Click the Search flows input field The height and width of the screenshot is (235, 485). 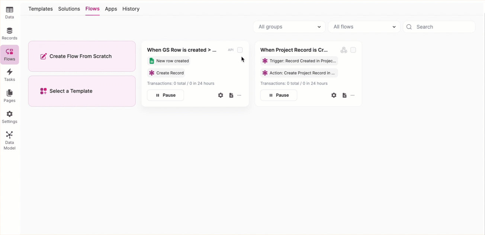coord(443,27)
